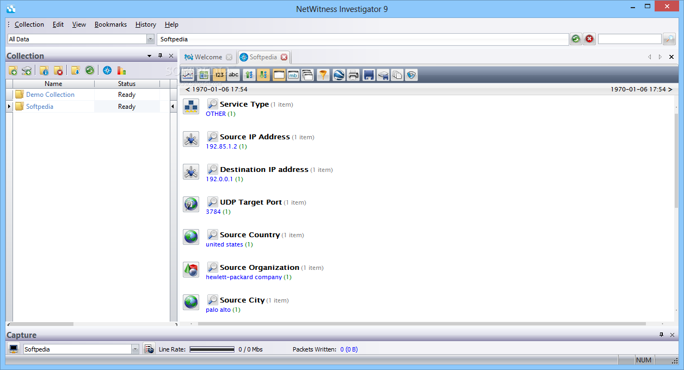Click the 3784 UDP port link
684x370 pixels.
(213, 212)
